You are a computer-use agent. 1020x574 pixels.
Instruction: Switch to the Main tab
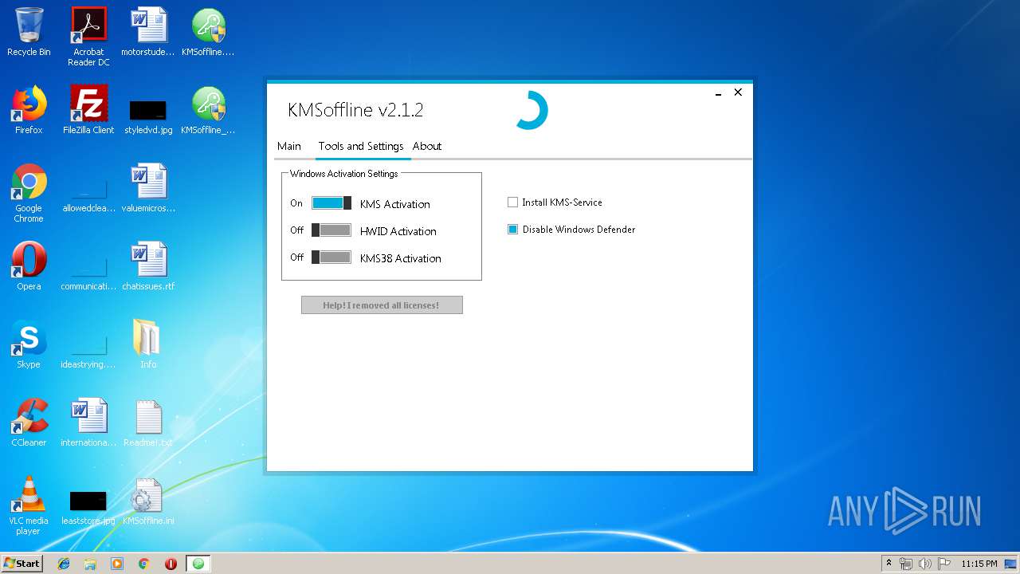[289, 147]
